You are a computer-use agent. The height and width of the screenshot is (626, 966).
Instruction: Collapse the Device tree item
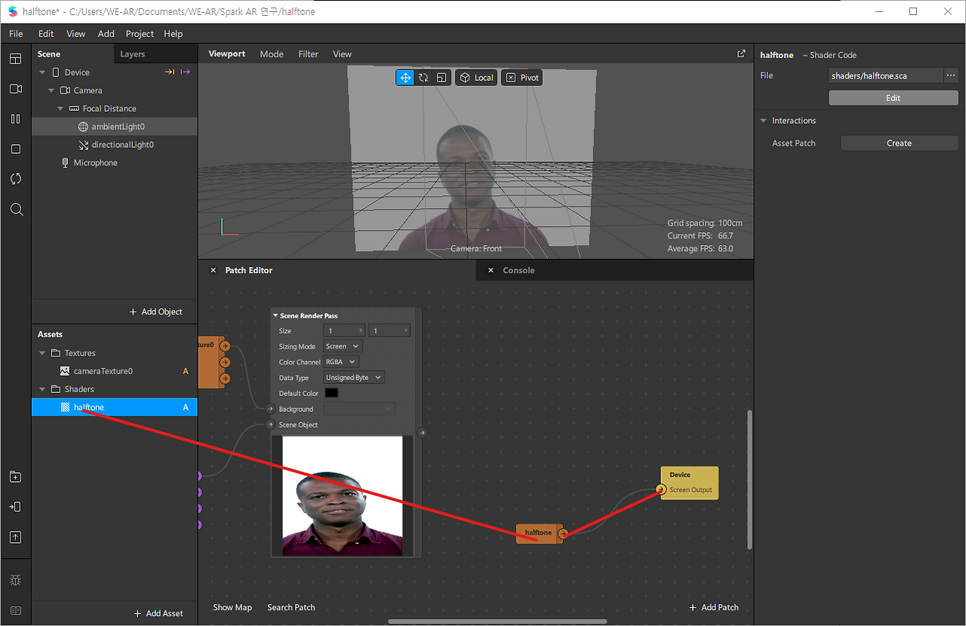click(x=42, y=72)
